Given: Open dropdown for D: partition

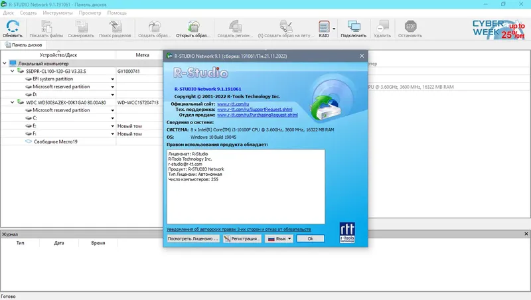Looking at the screenshot, I should (x=112, y=95).
